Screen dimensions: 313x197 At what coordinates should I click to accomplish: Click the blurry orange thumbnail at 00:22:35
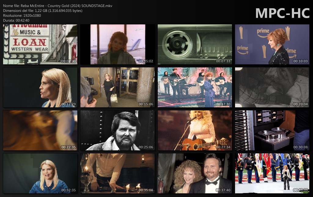[40, 131]
